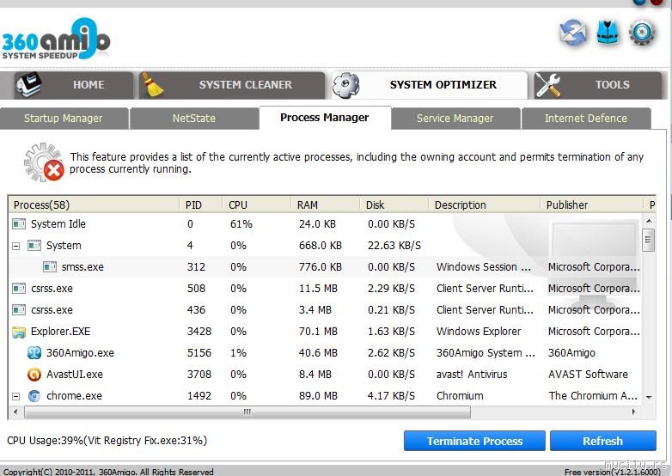The height and width of the screenshot is (476, 672).
Task: Click the Explorer.EXE folder icon
Action: coord(19,332)
